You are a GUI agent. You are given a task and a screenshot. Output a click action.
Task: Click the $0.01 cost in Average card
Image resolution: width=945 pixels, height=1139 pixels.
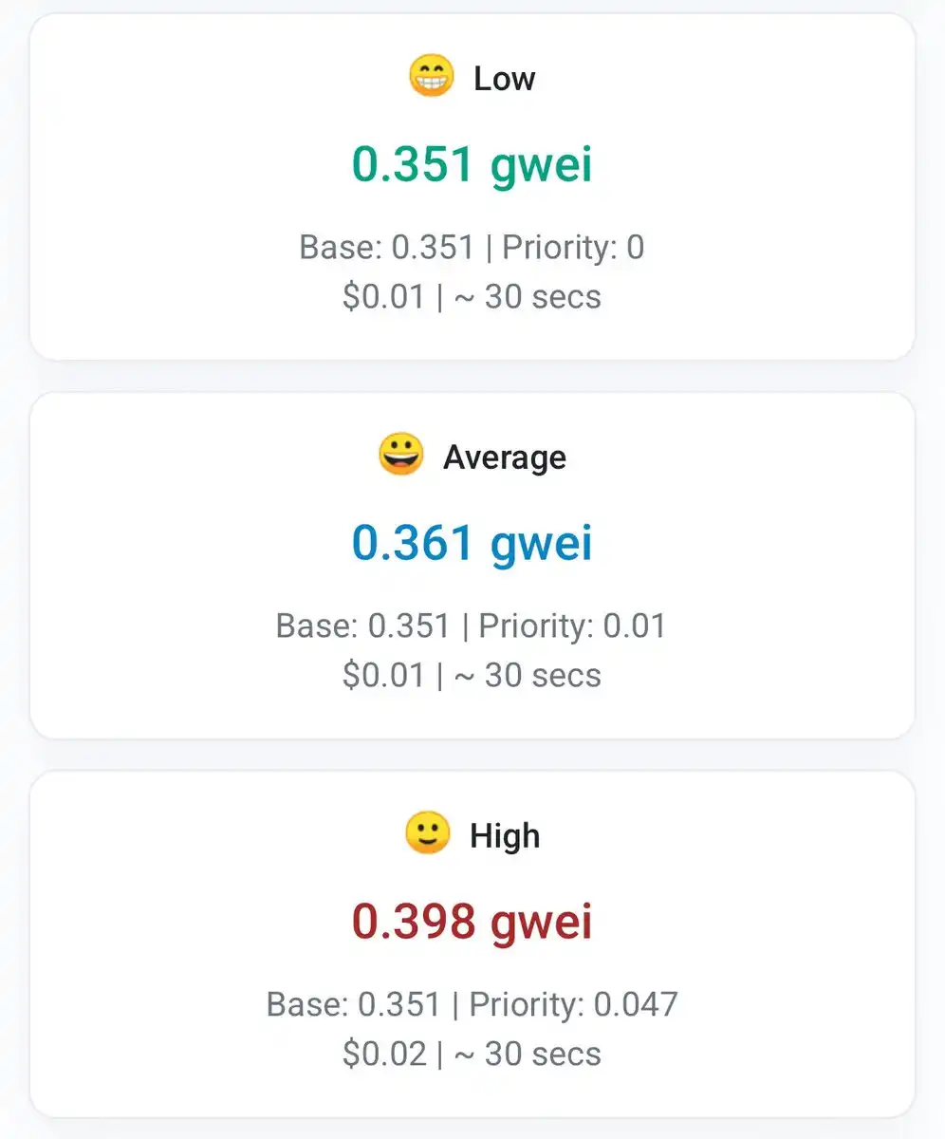(383, 676)
